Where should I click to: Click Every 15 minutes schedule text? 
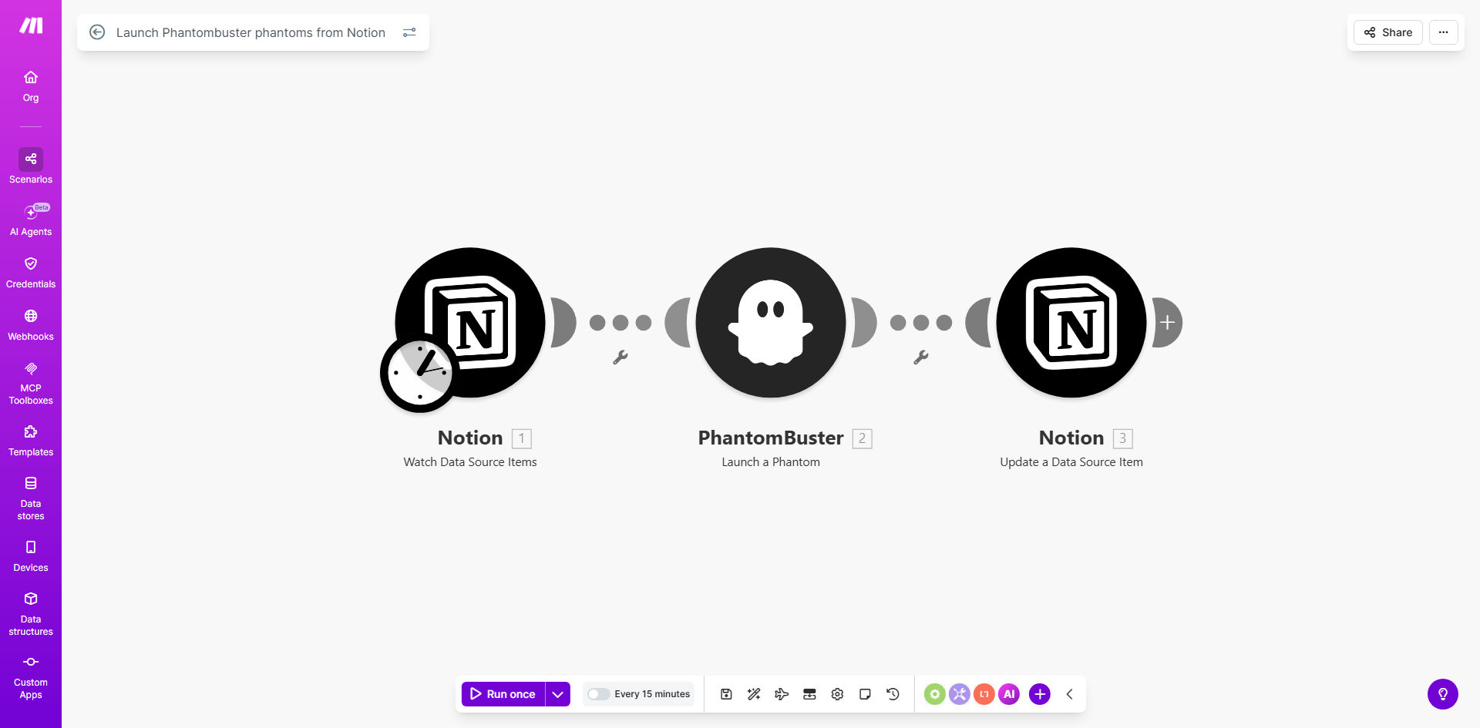(x=652, y=694)
